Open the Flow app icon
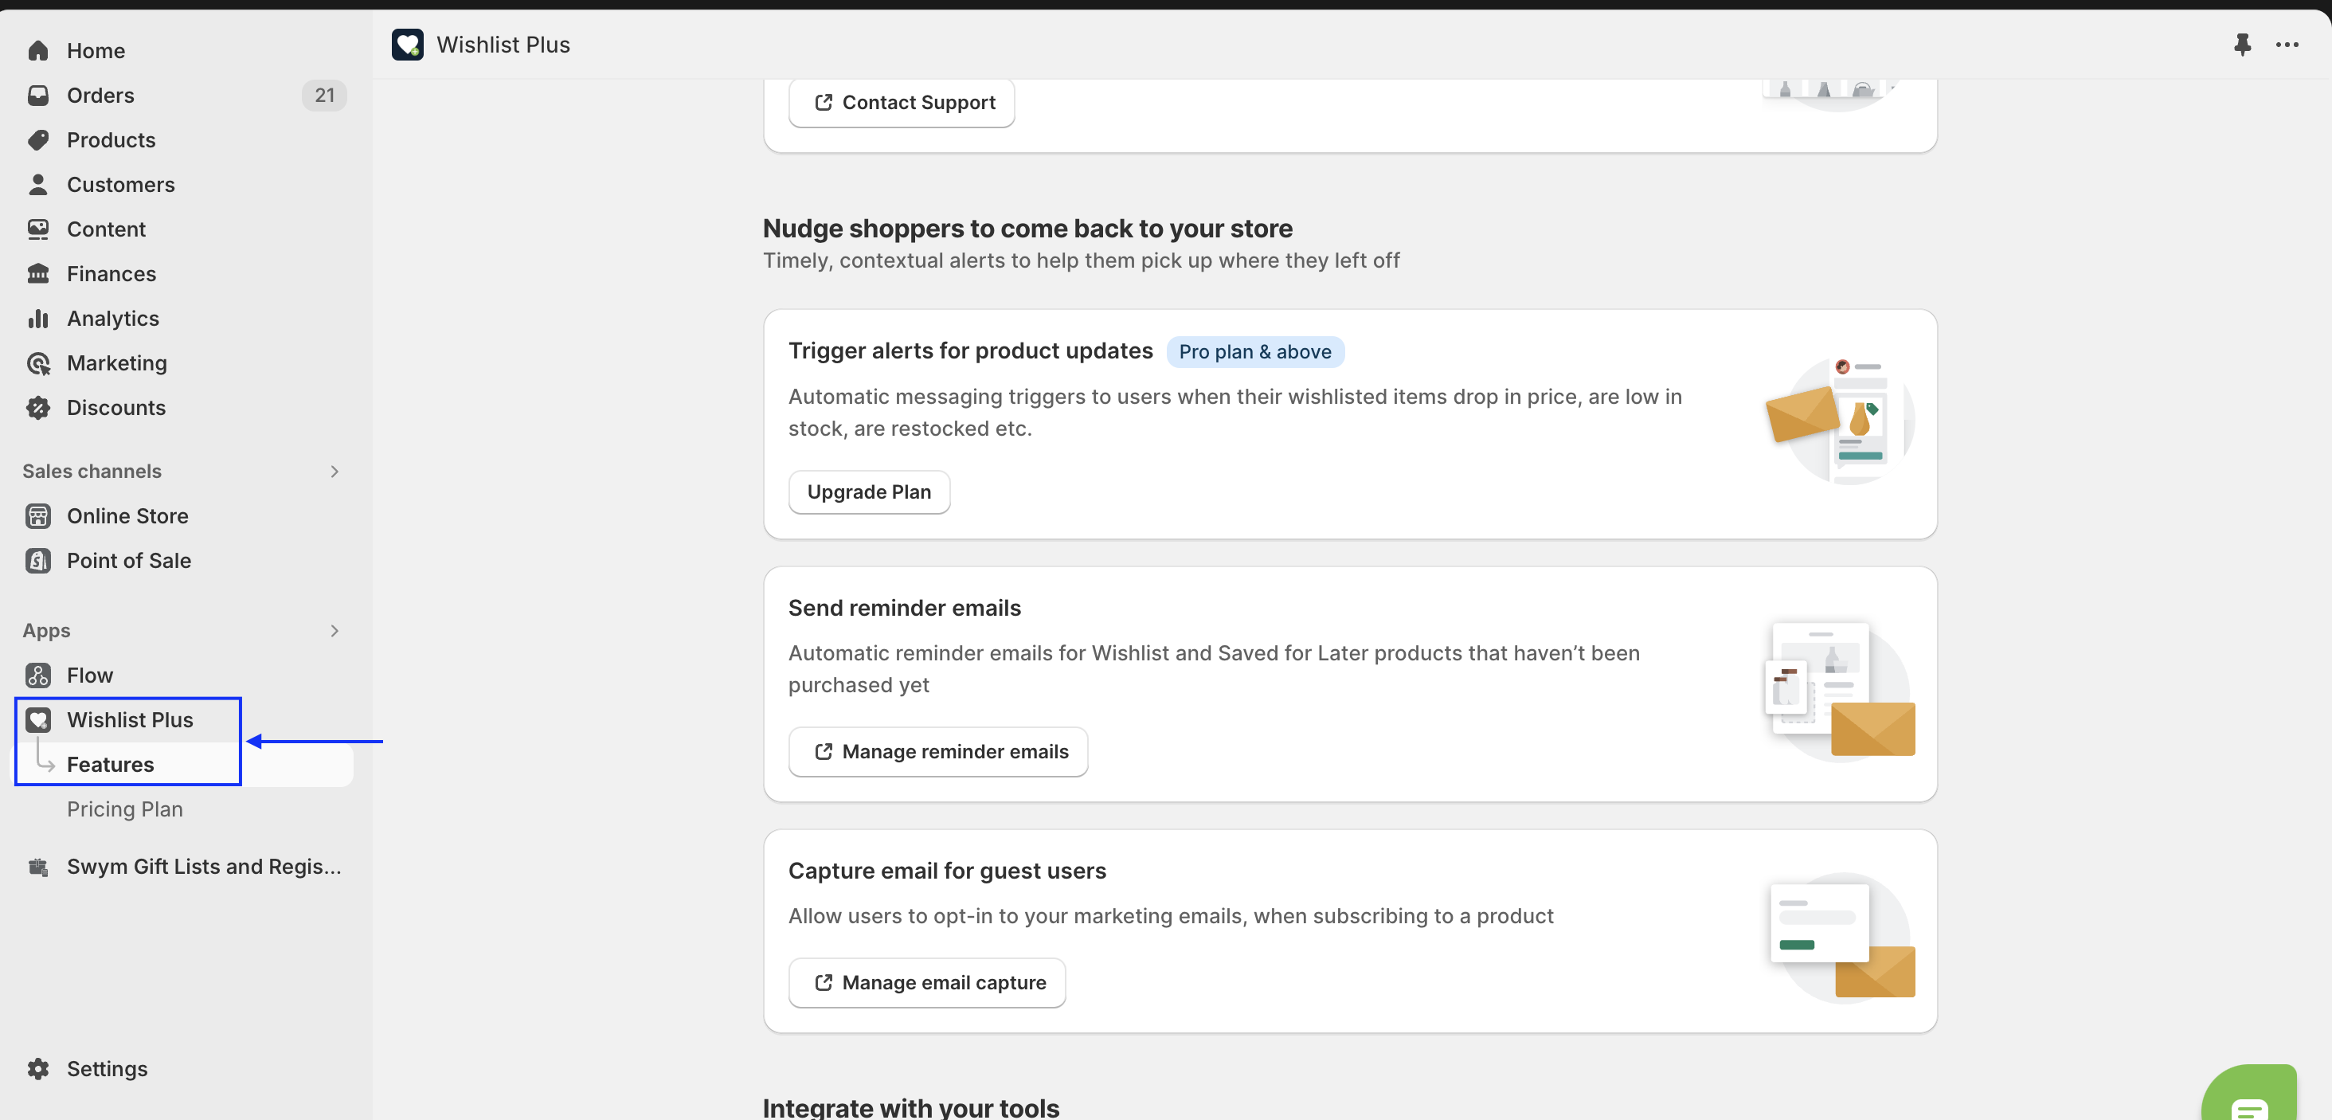 tap(38, 676)
